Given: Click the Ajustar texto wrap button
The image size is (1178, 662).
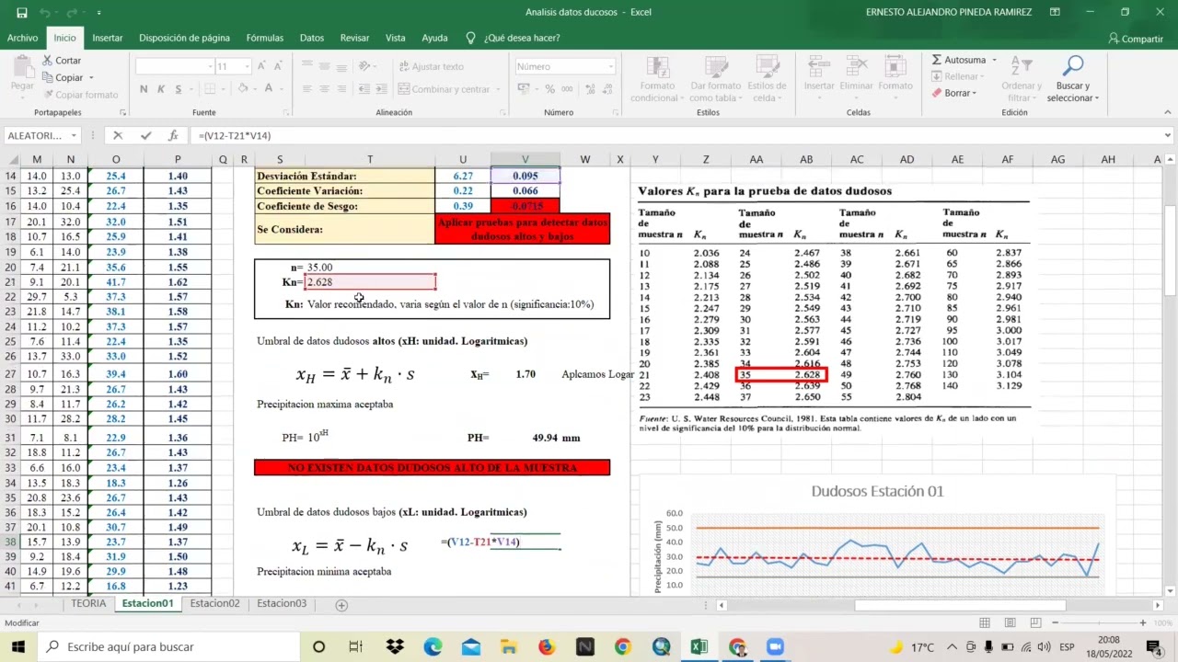Looking at the screenshot, I should [x=431, y=66].
